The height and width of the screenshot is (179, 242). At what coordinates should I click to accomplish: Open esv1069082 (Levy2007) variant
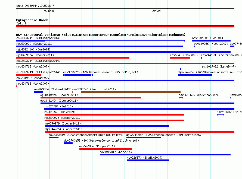coord(219,66)
